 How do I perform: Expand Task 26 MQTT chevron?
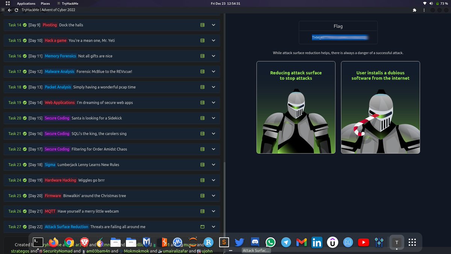(213, 211)
